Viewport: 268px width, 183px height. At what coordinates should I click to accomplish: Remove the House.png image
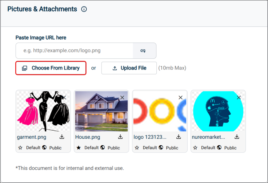[122, 98]
